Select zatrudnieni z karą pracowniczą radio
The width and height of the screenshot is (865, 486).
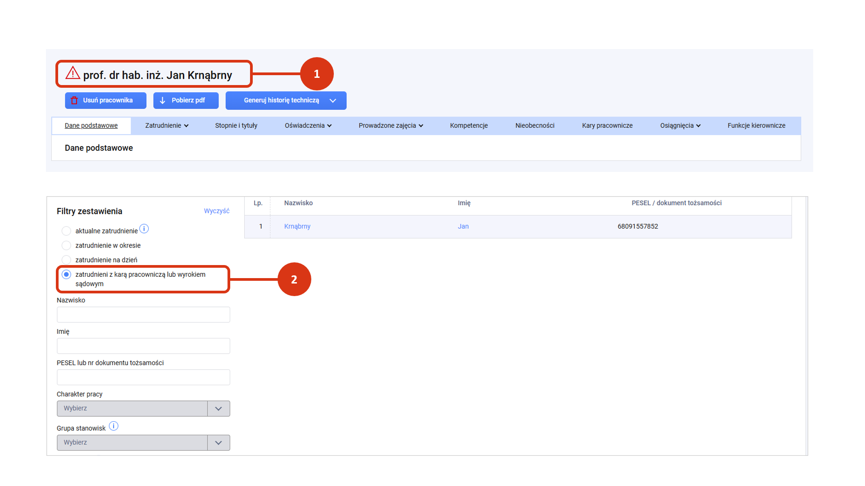(66, 274)
